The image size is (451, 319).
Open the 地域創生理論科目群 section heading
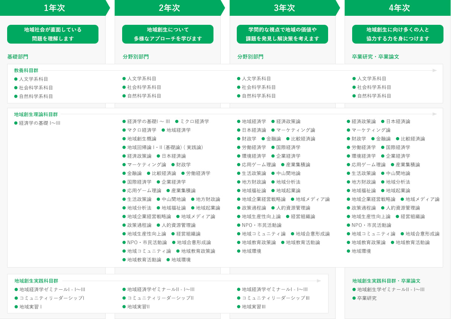[x=36, y=114]
